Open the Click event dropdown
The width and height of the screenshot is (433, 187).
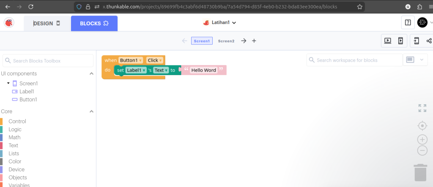160,60
